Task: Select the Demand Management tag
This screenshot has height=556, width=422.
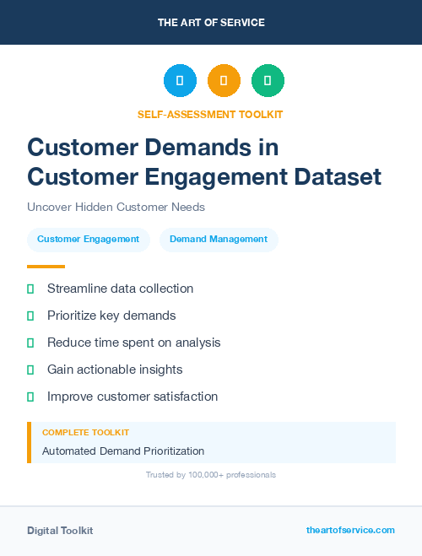Action: pos(219,240)
